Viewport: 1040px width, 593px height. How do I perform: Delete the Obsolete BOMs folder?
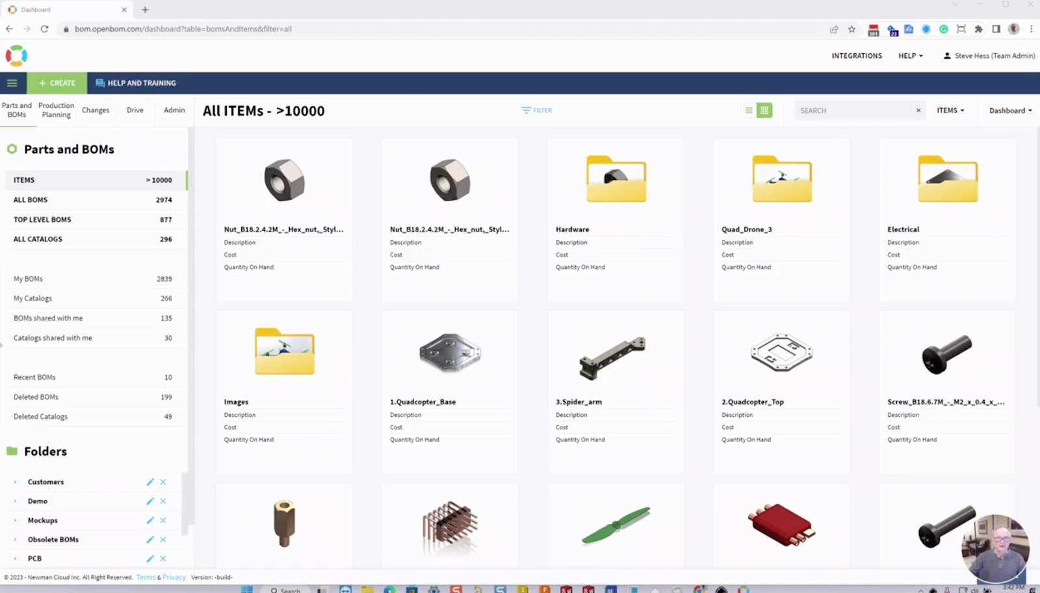click(x=163, y=540)
